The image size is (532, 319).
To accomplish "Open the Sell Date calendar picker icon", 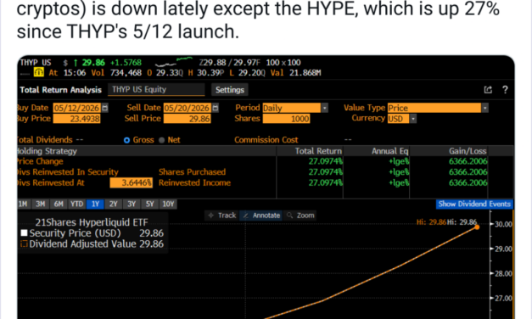I will pos(216,108).
